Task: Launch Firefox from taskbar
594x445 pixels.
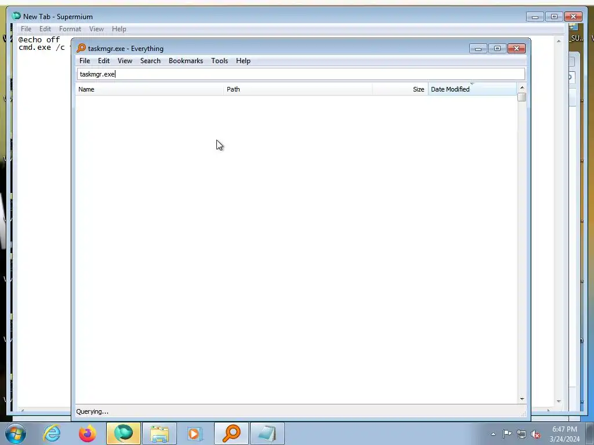Action: [87, 433]
